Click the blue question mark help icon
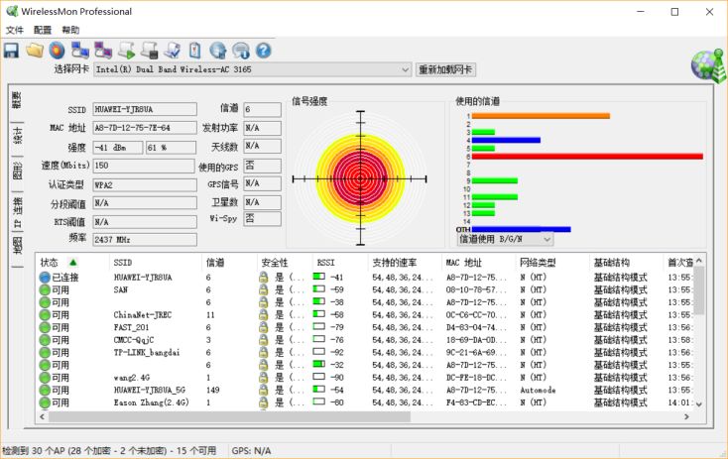This screenshot has height=459, width=728. [x=263, y=51]
